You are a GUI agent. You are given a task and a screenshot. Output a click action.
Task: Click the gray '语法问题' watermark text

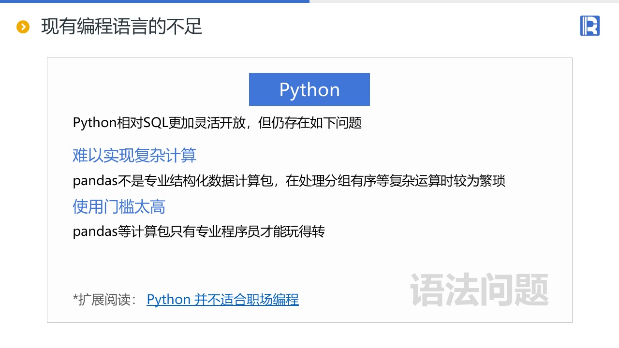[479, 290]
